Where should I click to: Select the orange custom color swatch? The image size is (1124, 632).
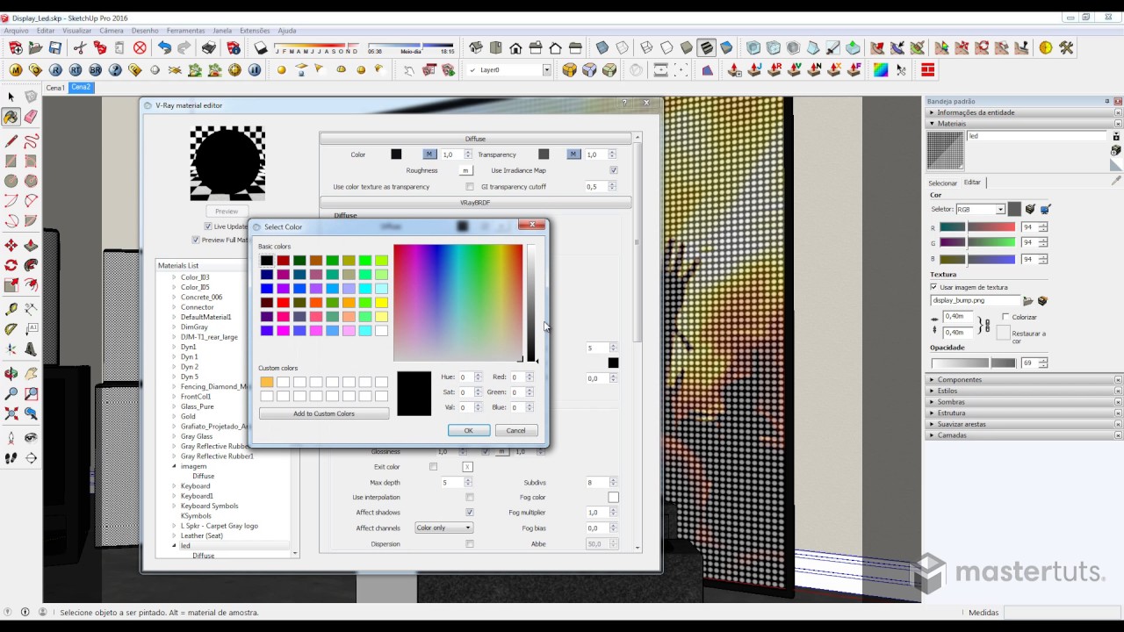(x=266, y=382)
